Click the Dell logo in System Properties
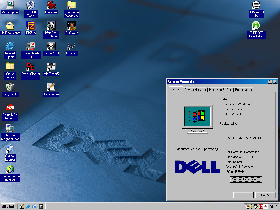Screen dimensions: 280x210 tap(197, 167)
